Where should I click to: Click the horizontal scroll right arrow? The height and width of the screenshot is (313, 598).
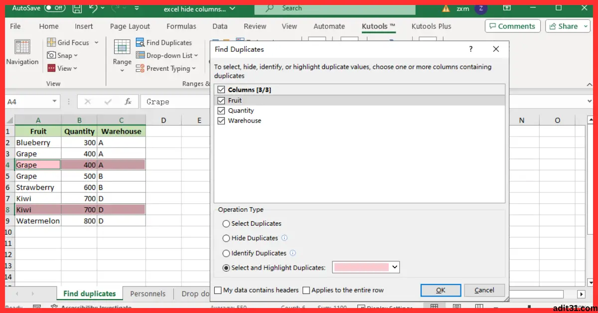[x=581, y=294]
